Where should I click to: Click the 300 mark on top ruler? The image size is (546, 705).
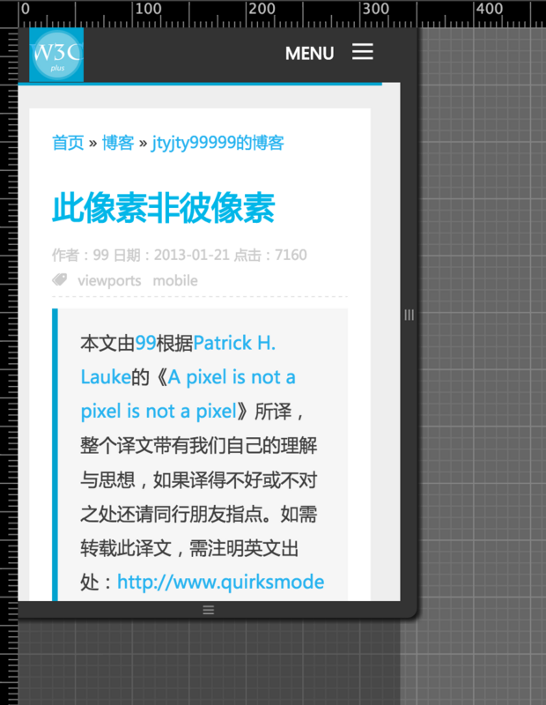[x=376, y=9]
